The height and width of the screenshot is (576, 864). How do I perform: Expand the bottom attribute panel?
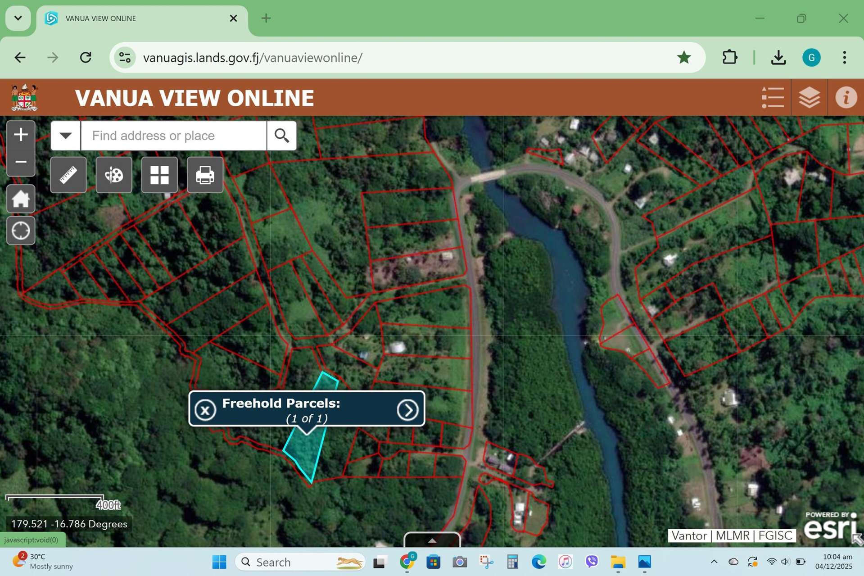pyautogui.click(x=432, y=540)
